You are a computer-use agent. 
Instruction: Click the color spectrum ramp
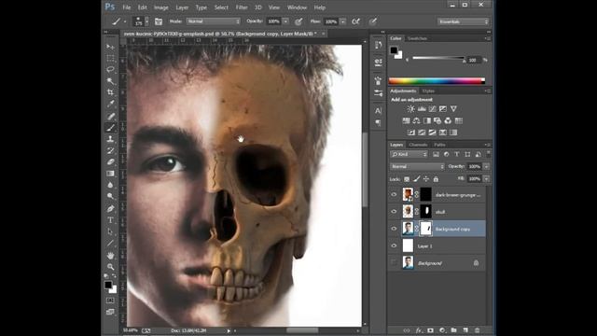[437, 80]
